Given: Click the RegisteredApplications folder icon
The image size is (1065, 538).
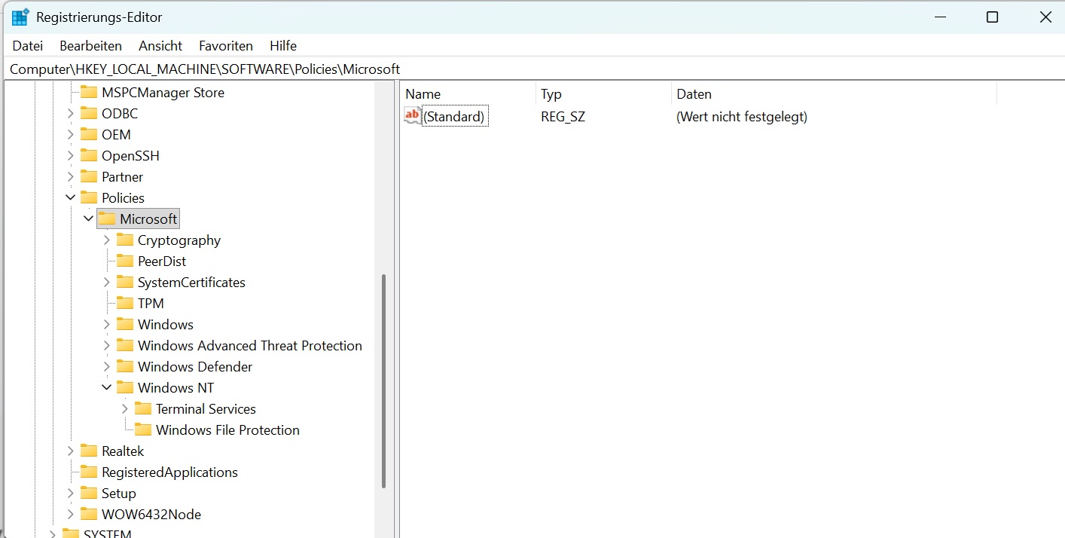Looking at the screenshot, I should [x=89, y=472].
